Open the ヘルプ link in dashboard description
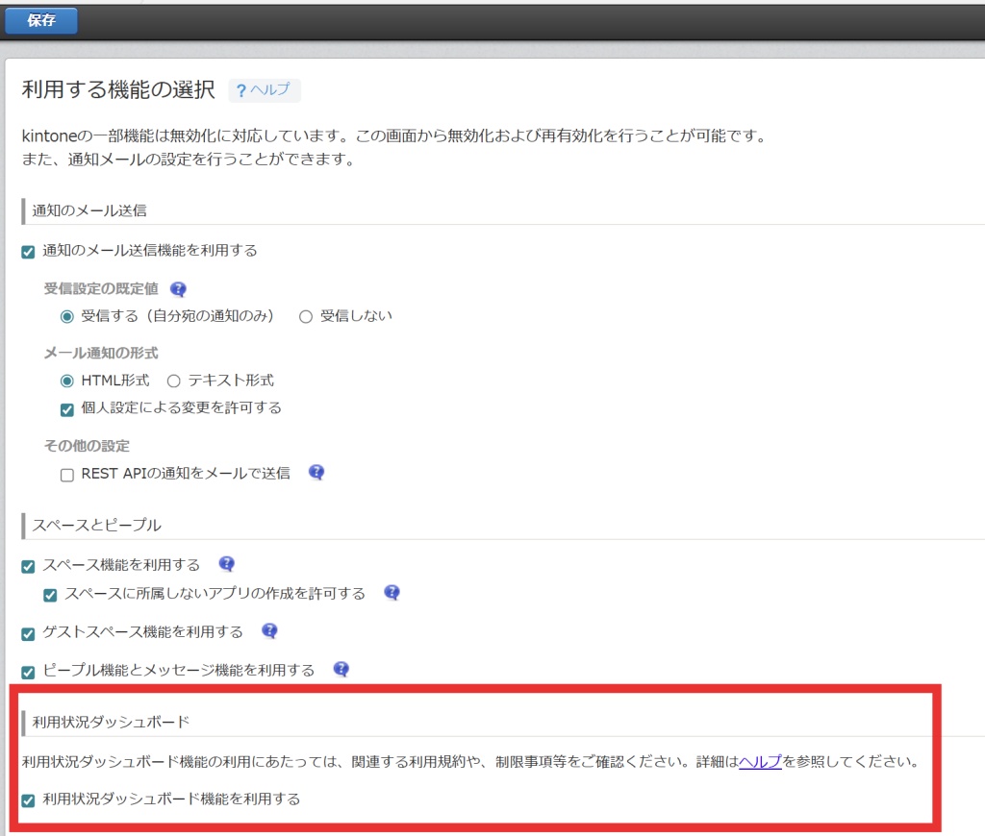This screenshot has height=836, width=985. [760, 762]
